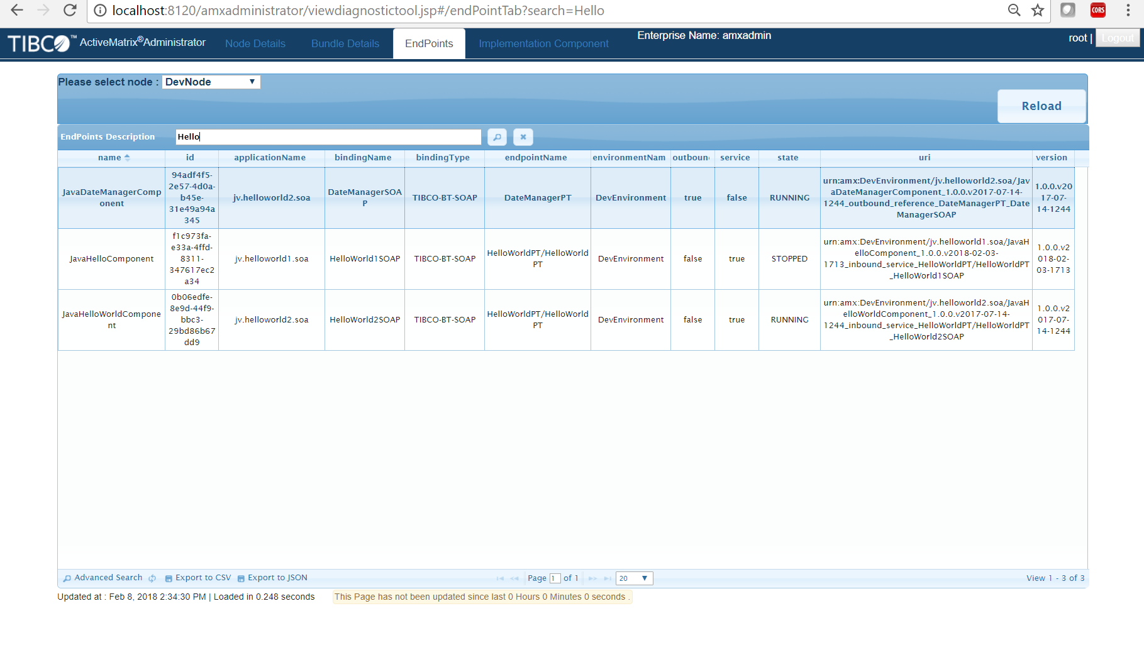The image size is (1144, 645).
Task: Click the grid refresh icon after Advanced Search
Action: tap(152, 578)
